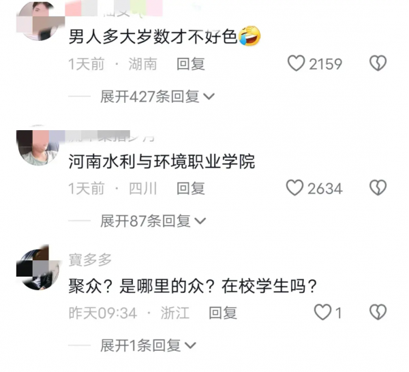The width and height of the screenshot is (409, 372).
Task: Open the second commenter's profile picture
Action: (x=38, y=145)
